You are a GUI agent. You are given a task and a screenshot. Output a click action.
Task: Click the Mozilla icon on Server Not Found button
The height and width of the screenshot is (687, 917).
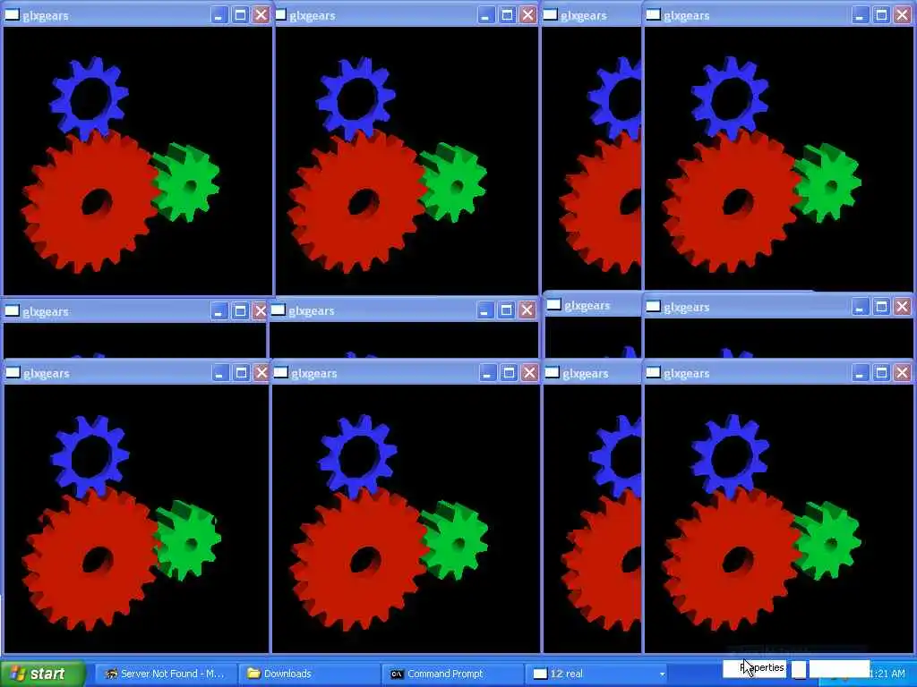coord(111,674)
